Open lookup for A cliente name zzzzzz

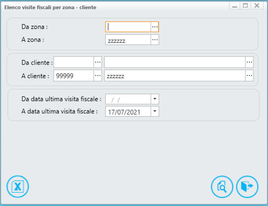pyautogui.click(x=249, y=75)
